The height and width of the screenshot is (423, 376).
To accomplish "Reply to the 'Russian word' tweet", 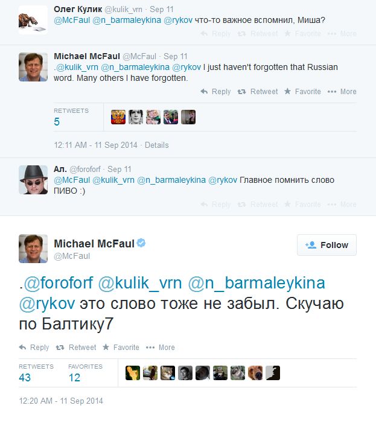I will [x=215, y=92].
